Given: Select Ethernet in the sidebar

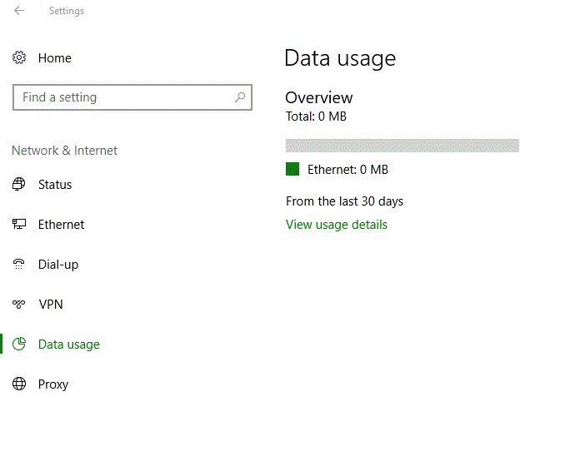Looking at the screenshot, I should 61,225.
